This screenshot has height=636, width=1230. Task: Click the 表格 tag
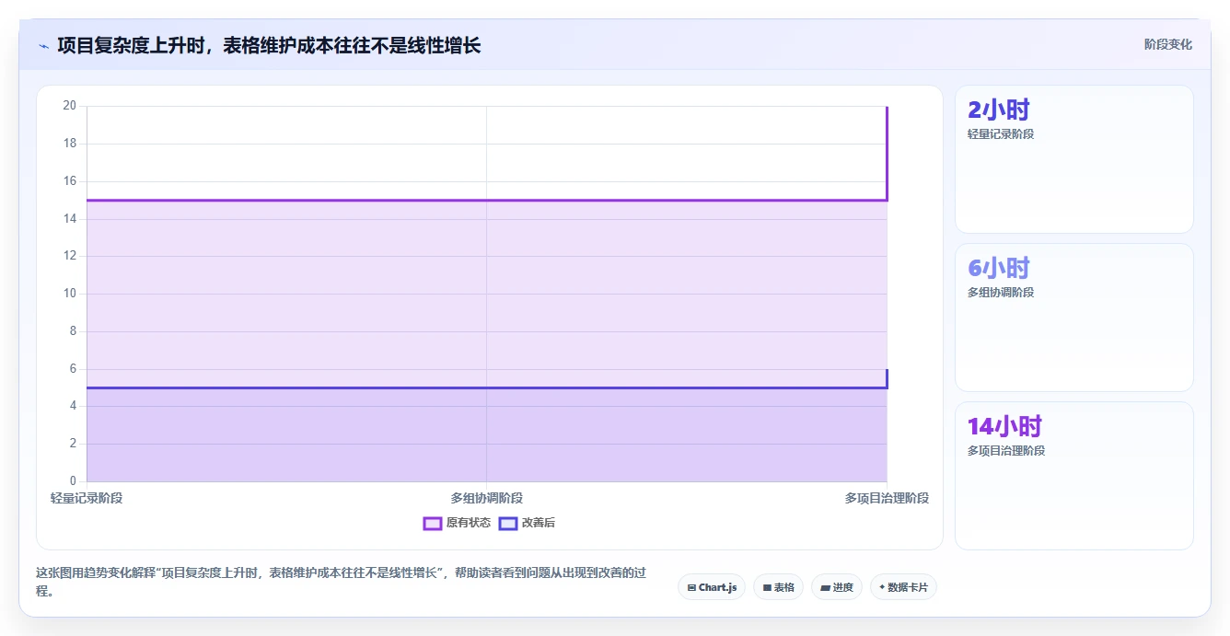778,587
